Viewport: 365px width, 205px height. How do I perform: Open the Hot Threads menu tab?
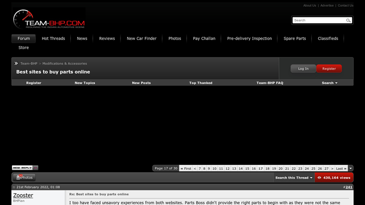(x=53, y=39)
